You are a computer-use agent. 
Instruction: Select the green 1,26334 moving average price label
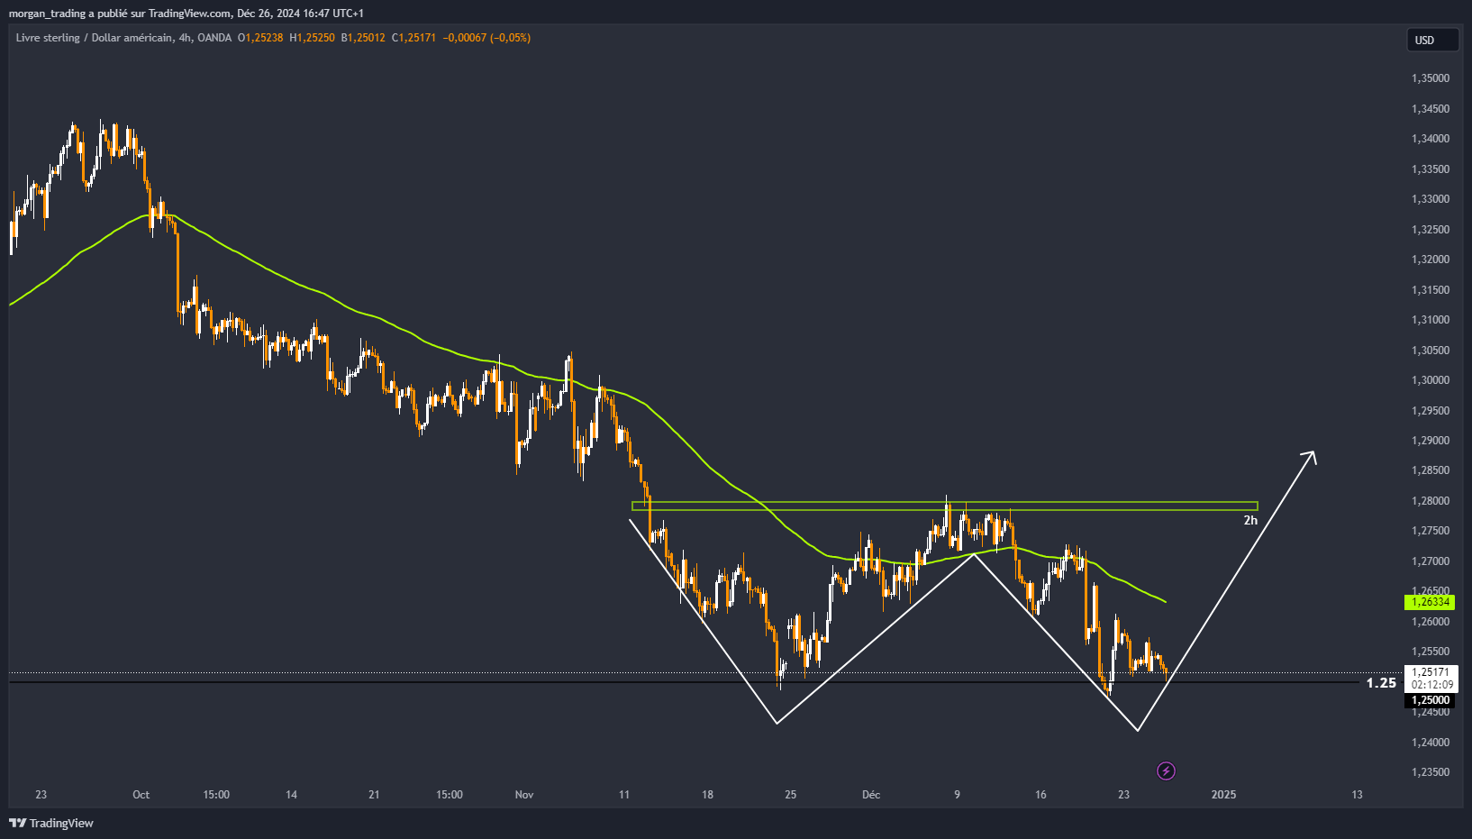[x=1430, y=602]
